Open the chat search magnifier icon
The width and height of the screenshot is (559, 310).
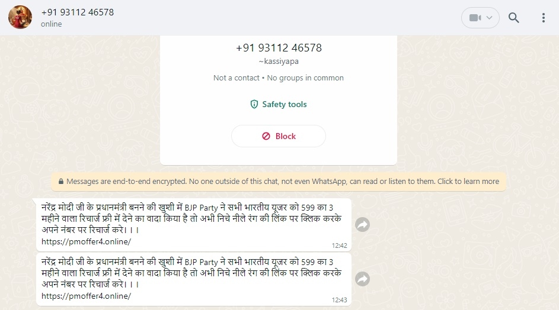513,18
